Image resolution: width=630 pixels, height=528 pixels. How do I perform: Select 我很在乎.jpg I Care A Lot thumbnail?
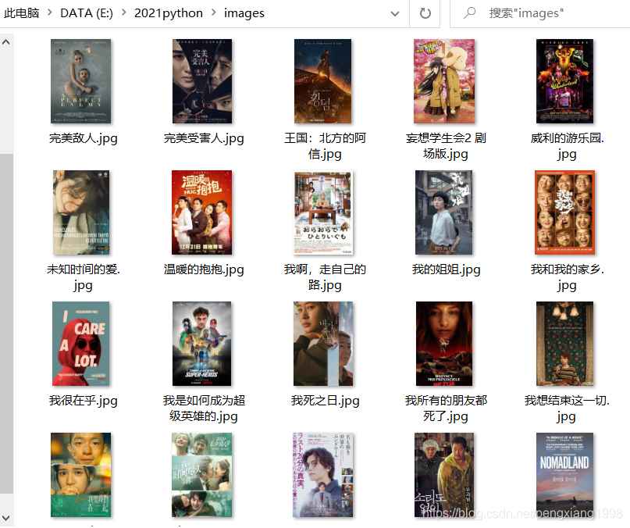point(80,344)
